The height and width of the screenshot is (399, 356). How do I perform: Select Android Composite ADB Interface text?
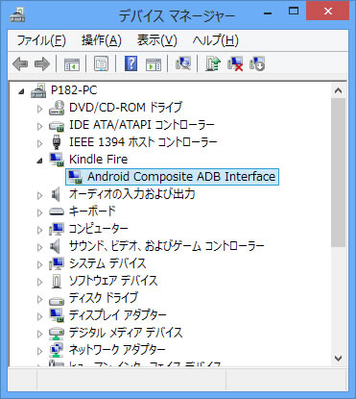pyautogui.click(x=181, y=177)
